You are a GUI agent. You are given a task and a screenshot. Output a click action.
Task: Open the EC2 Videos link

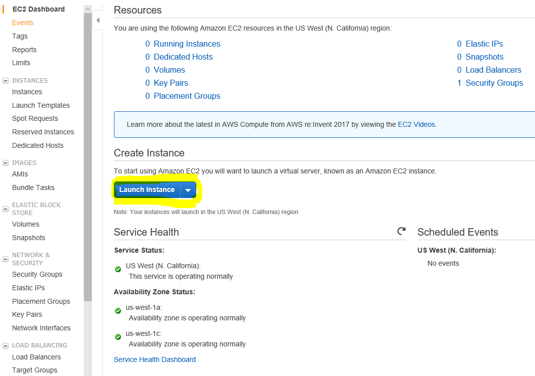click(x=416, y=124)
